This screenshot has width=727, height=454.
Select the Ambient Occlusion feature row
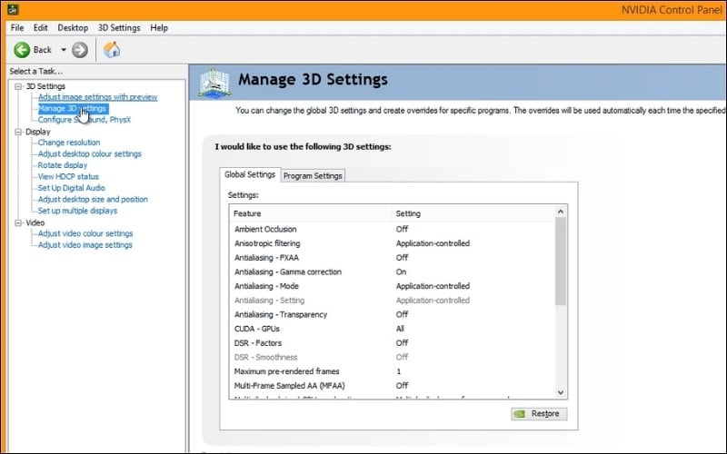click(393, 229)
